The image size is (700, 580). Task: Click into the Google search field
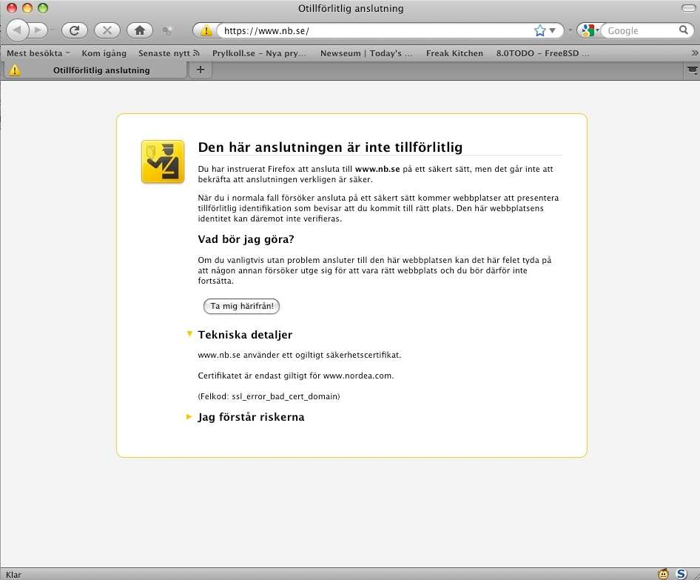(641, 30)
